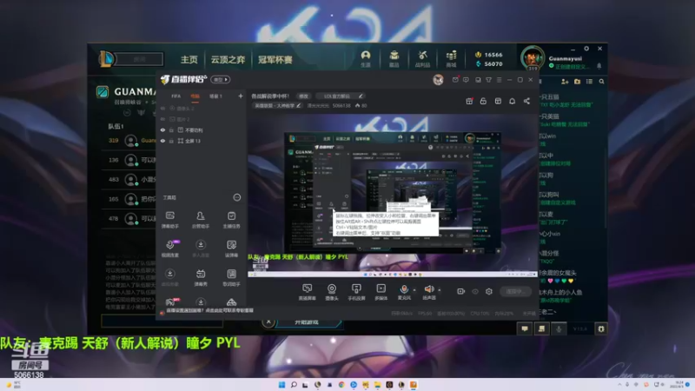
Task: Toggle visibility of the 摄像头 2 source
Action: tap(162, 109)
